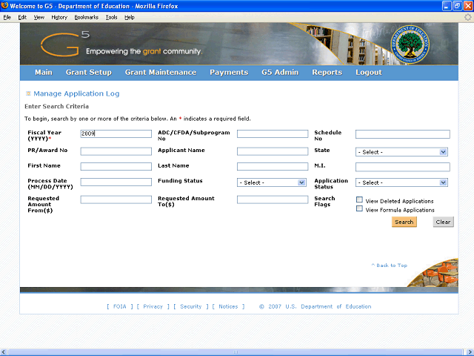This screenshot has height=356, width=474.
Task: Open the Privacy footer link
Action: pyautogui.click(x=153, y=306)
